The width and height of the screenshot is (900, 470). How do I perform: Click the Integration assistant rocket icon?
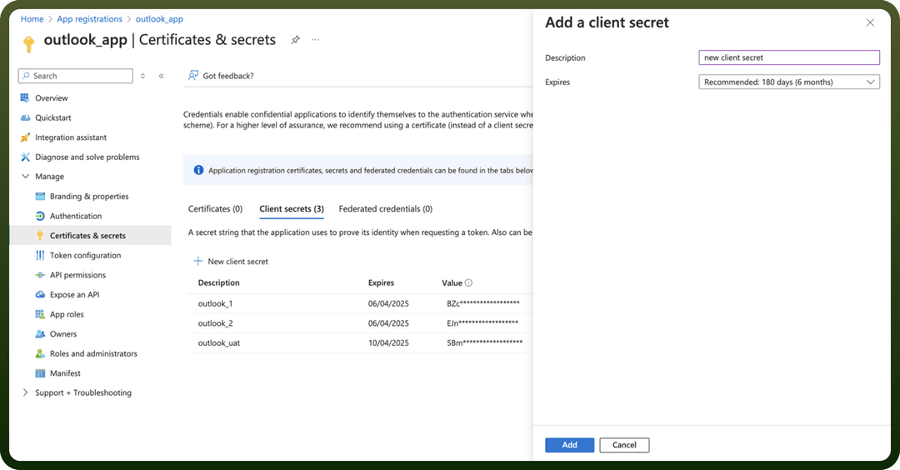click(25, 137)
